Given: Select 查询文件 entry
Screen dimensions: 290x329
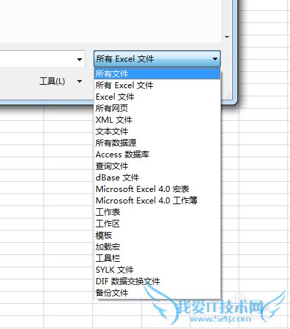Looking at the screenshot, I should pos(157,166).
